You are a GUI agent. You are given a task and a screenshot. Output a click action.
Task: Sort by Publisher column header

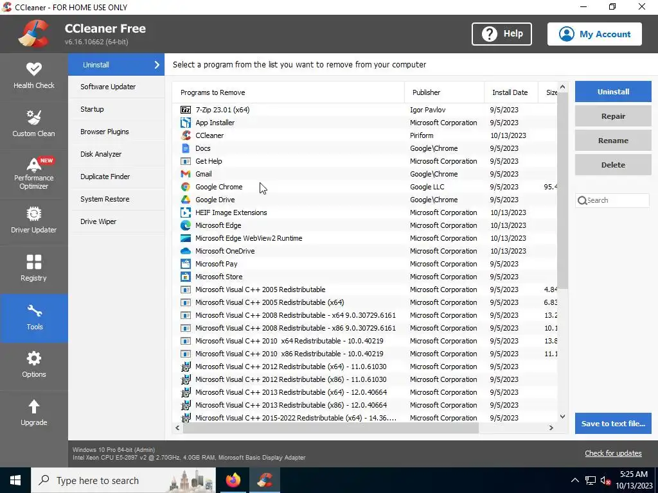click(x=445, y=92)
